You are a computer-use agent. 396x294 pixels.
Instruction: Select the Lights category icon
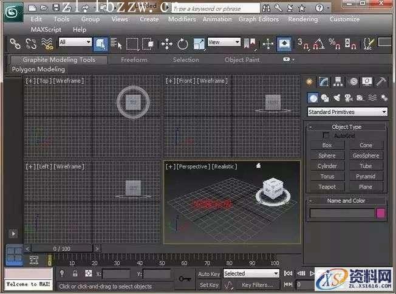pos(337,98)
